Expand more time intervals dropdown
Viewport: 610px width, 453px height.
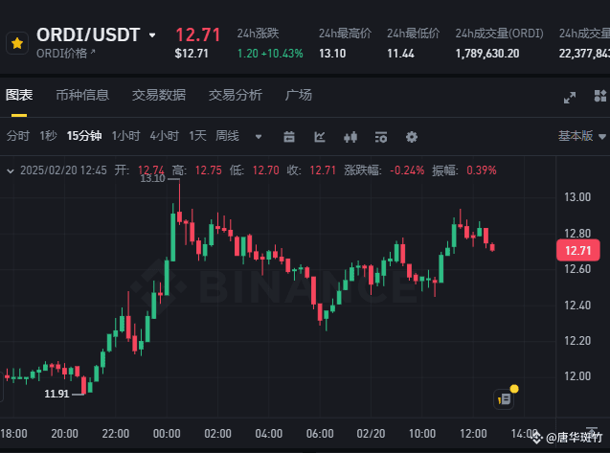(259, 137)
